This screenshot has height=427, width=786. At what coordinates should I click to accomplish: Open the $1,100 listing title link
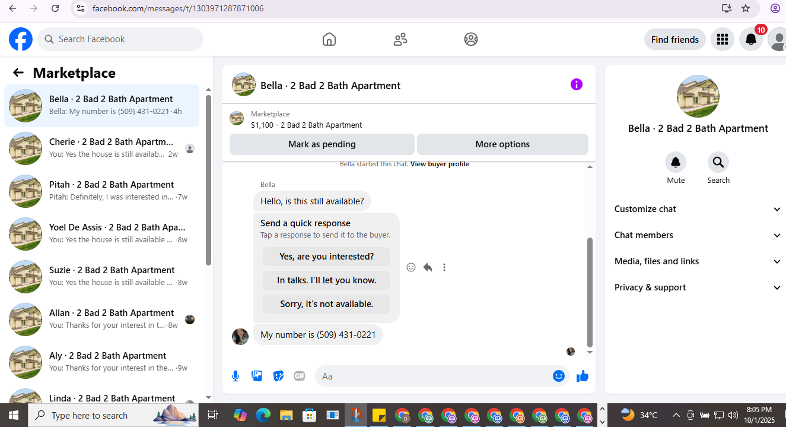click(307, 125)
